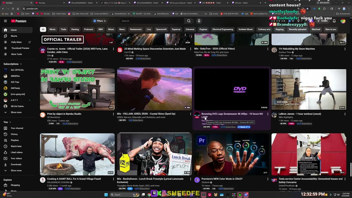Image resolution: width=352 pixels, height=198 pixels.
Task: Click the Remix button under DVD video
Action: tap(244, 127)
